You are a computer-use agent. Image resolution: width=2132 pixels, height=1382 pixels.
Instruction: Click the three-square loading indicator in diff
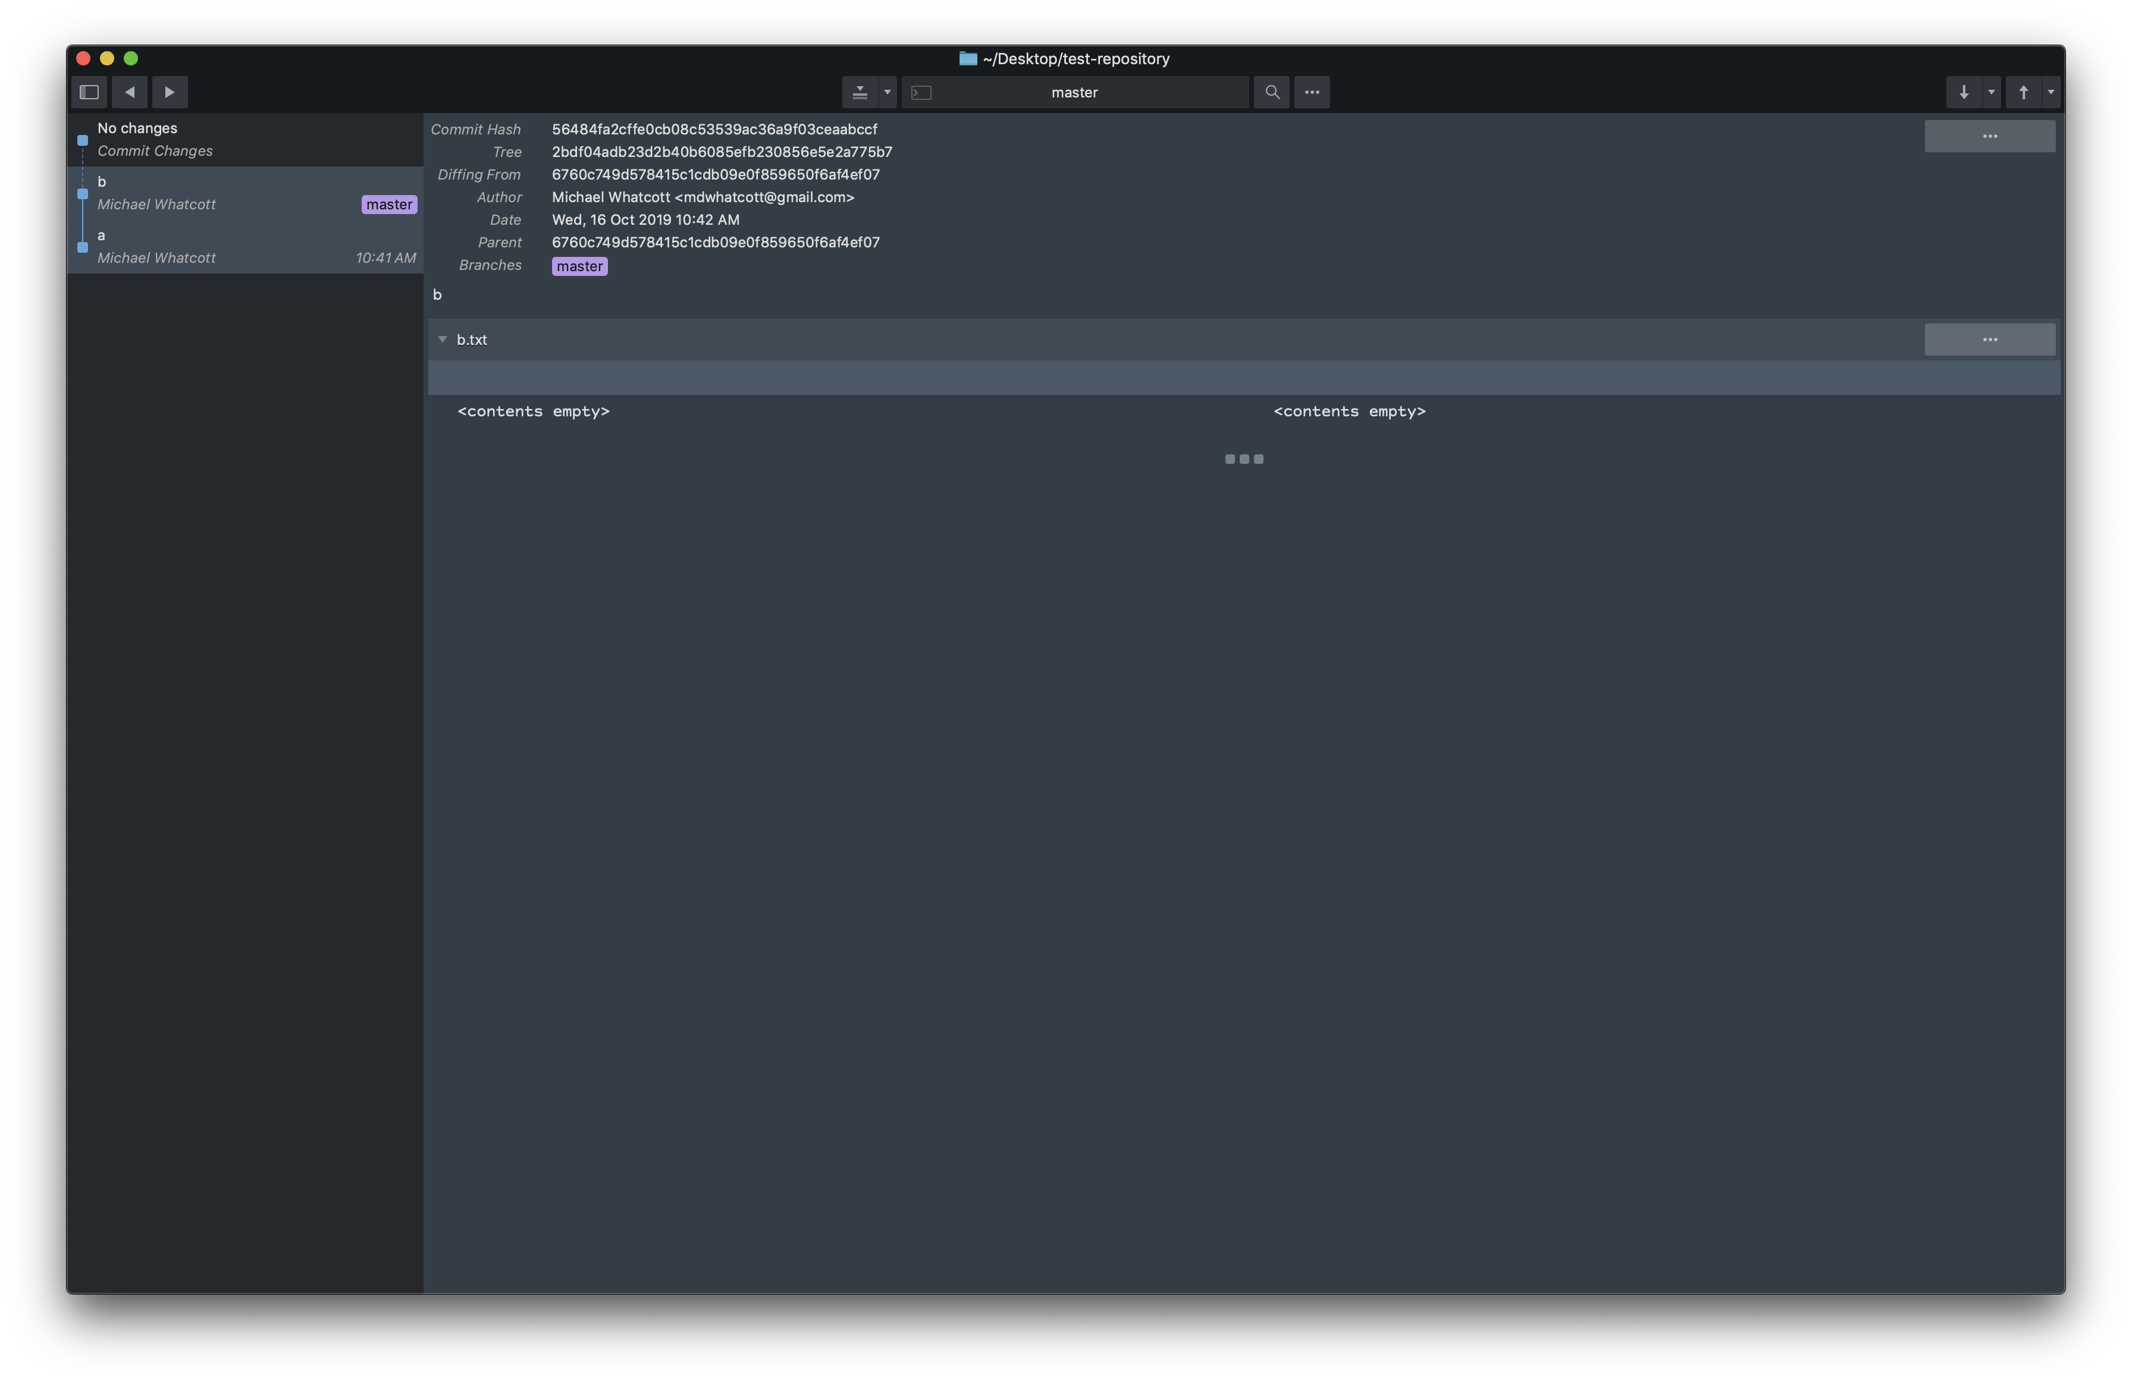(1244, 460)
